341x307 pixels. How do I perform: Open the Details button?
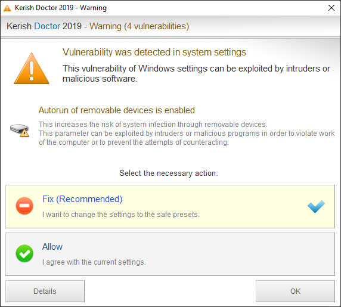45,291
